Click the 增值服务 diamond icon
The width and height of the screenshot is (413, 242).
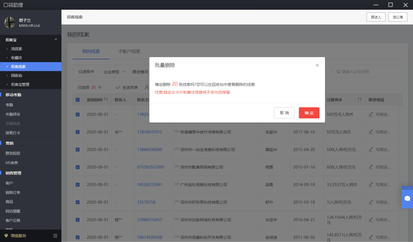click(x=6, y=236)
